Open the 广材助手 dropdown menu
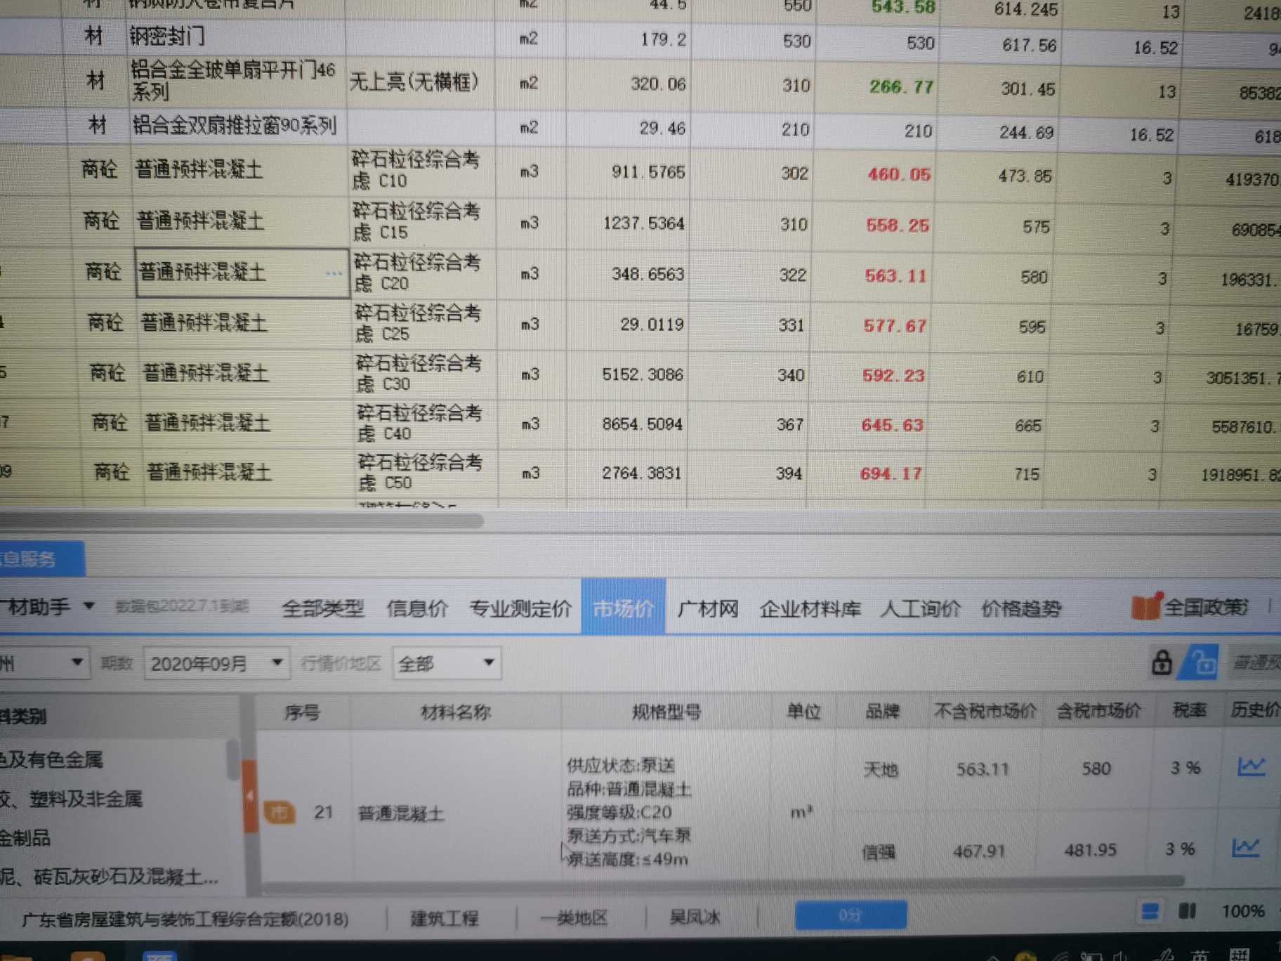 (89, 605)
